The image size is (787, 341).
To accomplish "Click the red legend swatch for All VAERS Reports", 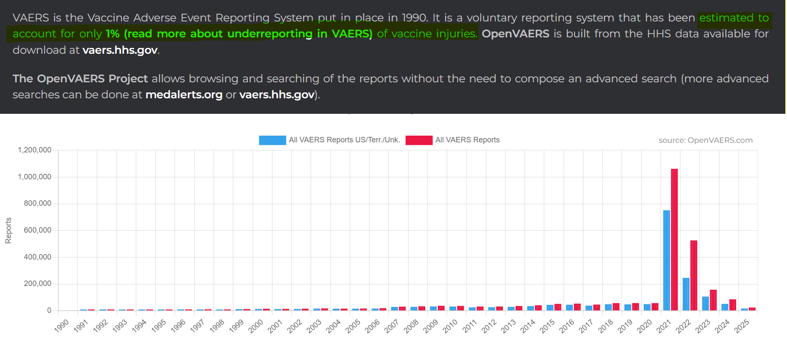I will click(x=419, y=140).
